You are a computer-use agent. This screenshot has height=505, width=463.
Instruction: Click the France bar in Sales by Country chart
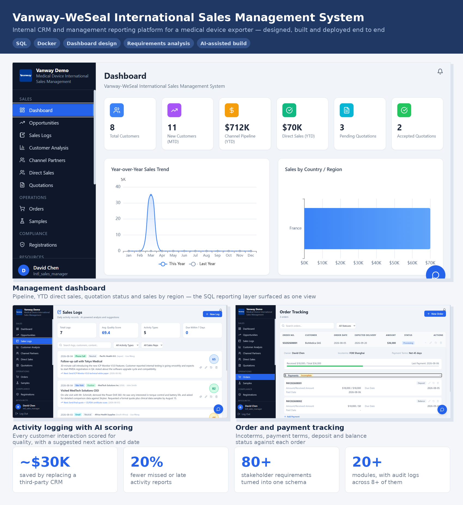pyautogui.click(x=367, y=229)
